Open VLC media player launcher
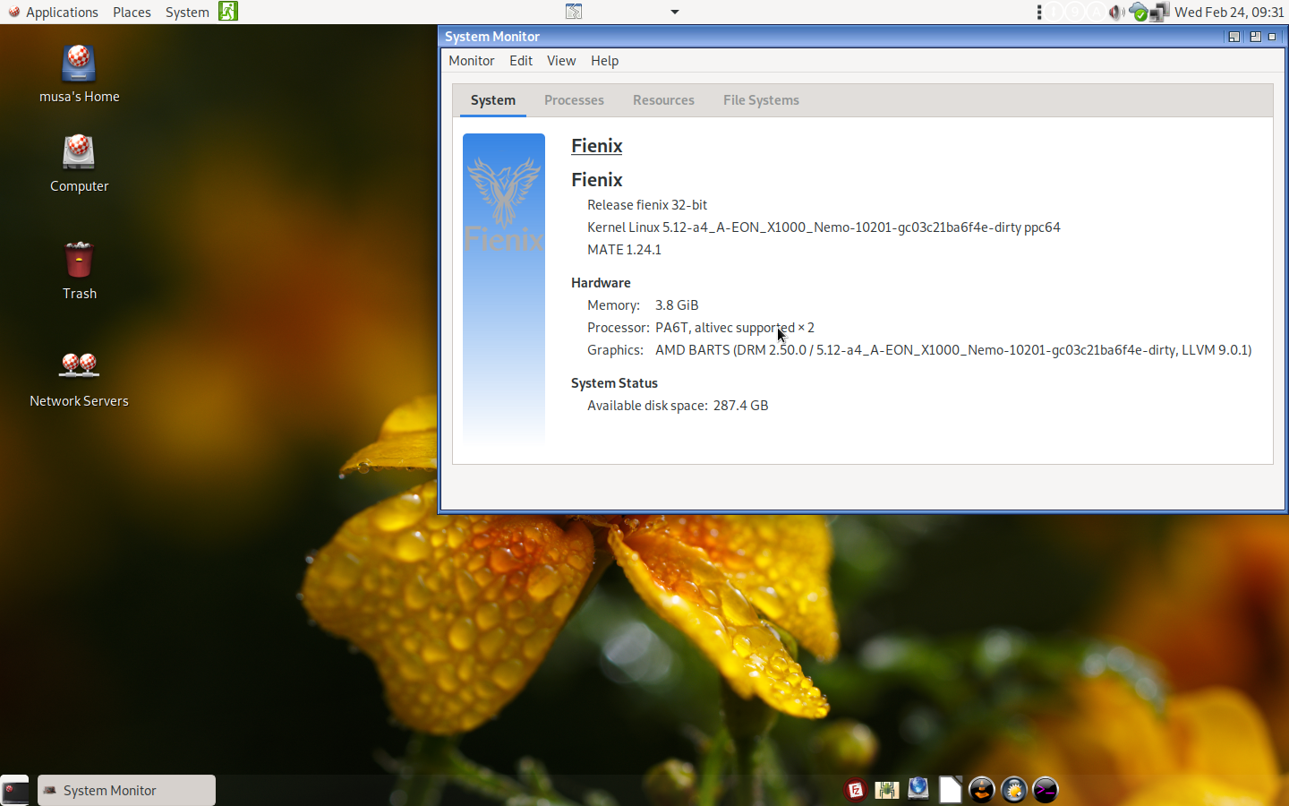Viewport: 1289px width, 806px height. pyautogui.click(x=982, y=790)
